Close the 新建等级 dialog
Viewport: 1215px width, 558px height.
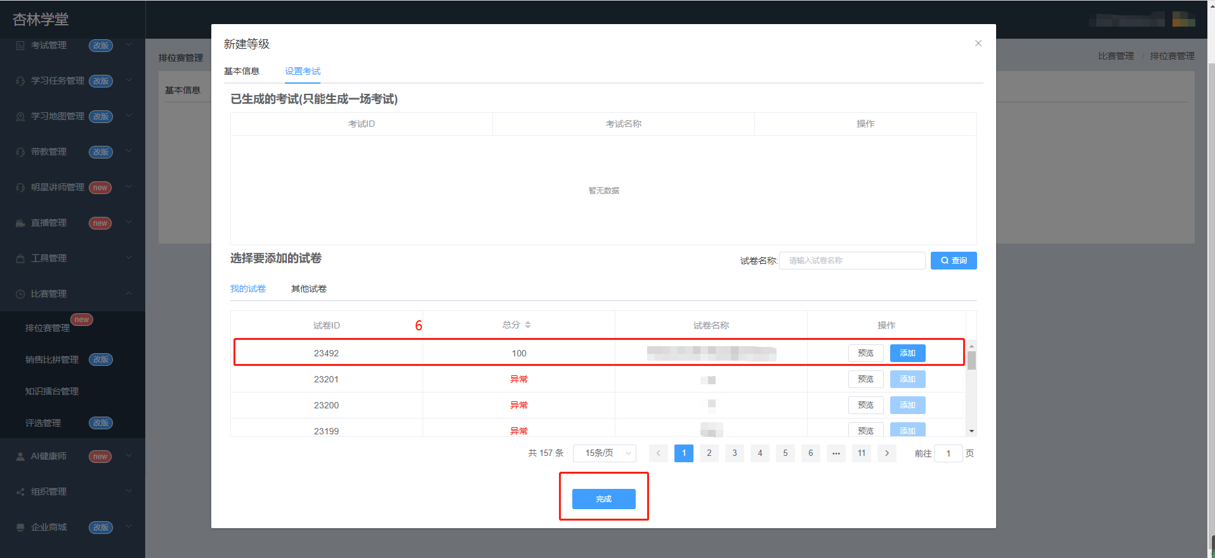click(978, 43)
